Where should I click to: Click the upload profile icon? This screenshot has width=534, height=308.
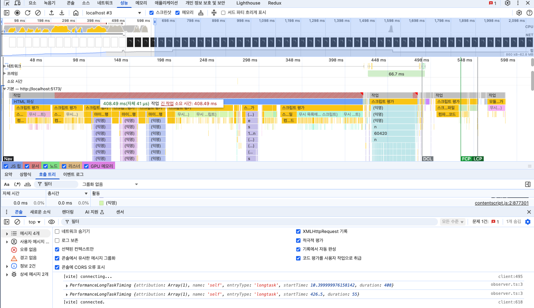(52, 13)
